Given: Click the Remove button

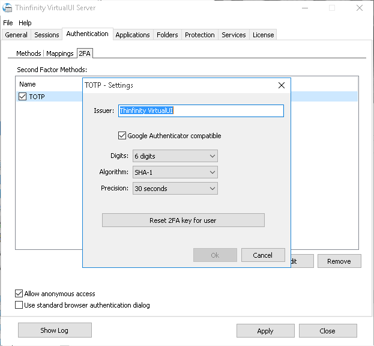Looking at the screenshot, I should click(339, 261).
